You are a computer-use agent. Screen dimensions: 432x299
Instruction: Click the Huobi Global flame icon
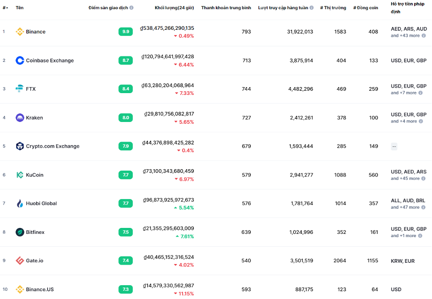(x=20, y=203)
